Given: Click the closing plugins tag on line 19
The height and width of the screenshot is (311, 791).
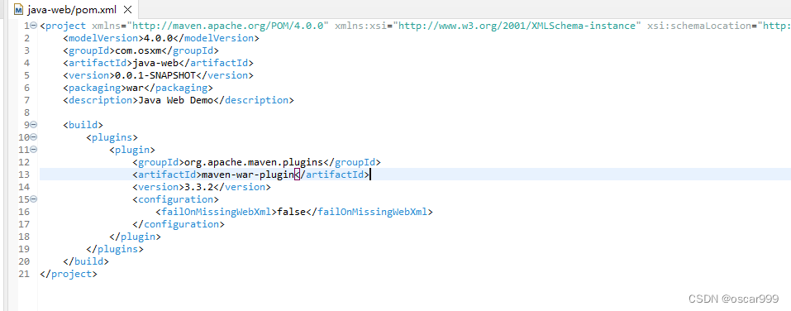Looking at the screenshot, I should (115, 249).
